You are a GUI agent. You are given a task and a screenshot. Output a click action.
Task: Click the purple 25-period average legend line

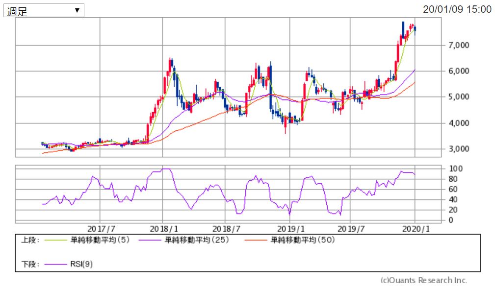pos(150,241)
